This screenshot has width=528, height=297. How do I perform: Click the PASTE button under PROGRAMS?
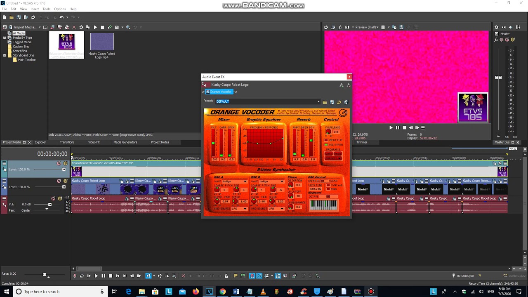338,153
